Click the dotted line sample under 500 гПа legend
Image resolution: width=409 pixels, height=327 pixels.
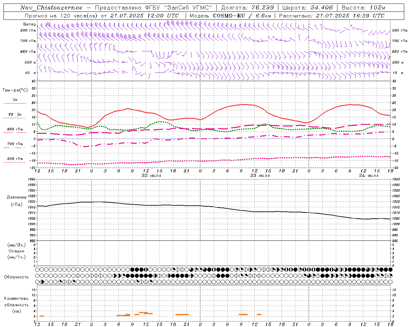(x=15, y=163)
